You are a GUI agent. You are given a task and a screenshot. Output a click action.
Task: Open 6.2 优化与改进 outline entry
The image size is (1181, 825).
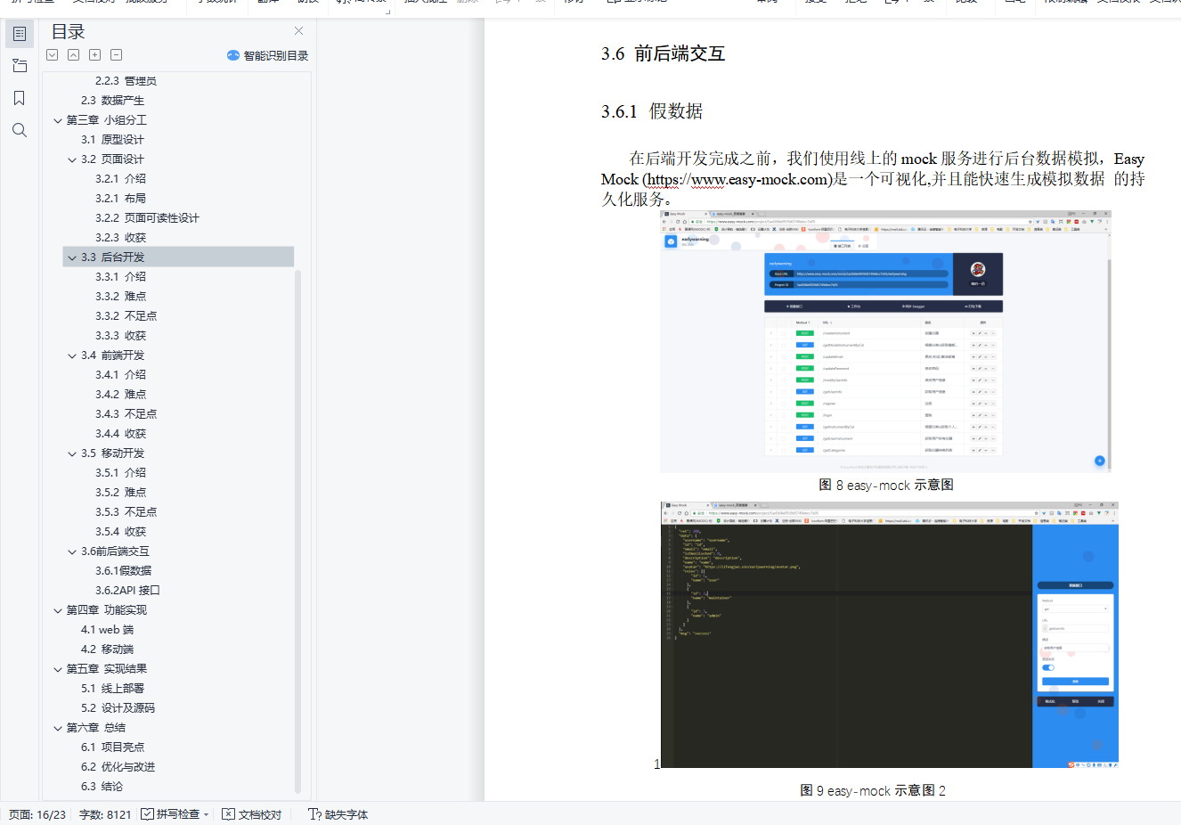click(x=118, y=767)
